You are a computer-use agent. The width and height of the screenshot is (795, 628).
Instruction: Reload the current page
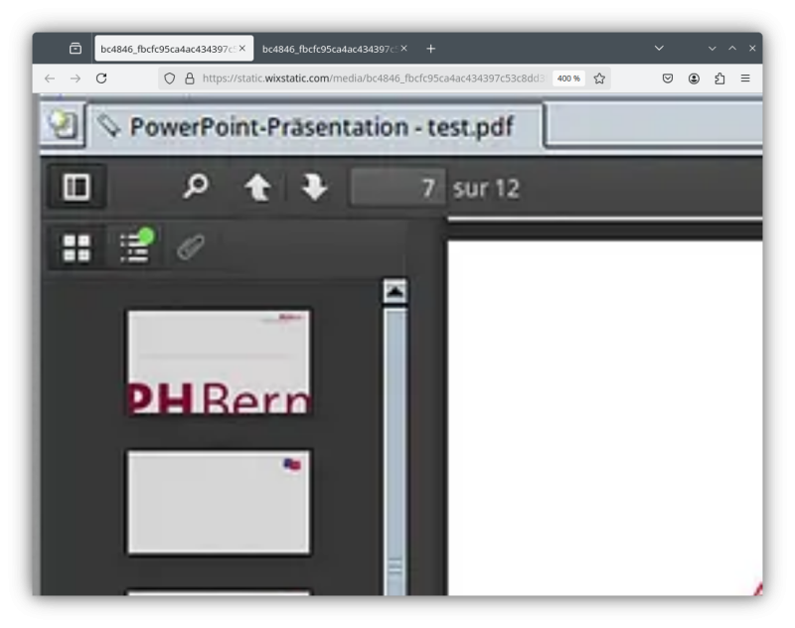[101, 78]
